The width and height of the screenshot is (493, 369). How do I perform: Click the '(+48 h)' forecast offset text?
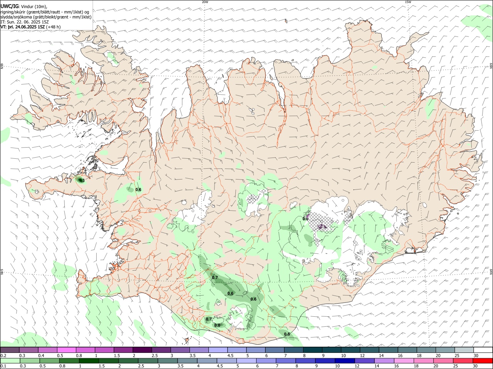pyautogui.click(x=53, y=27)
